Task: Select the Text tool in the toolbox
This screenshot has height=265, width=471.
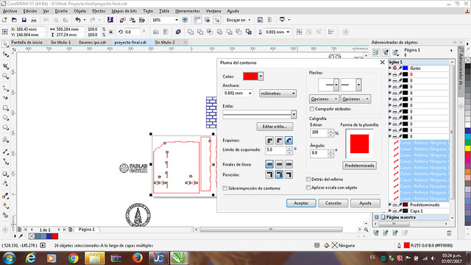Action: pyautogui.click(x=5, y=140)
